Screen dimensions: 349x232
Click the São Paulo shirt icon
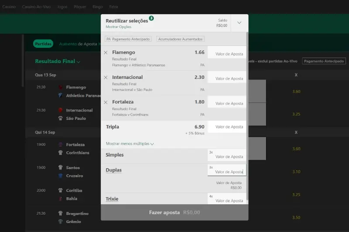point(60,118)
